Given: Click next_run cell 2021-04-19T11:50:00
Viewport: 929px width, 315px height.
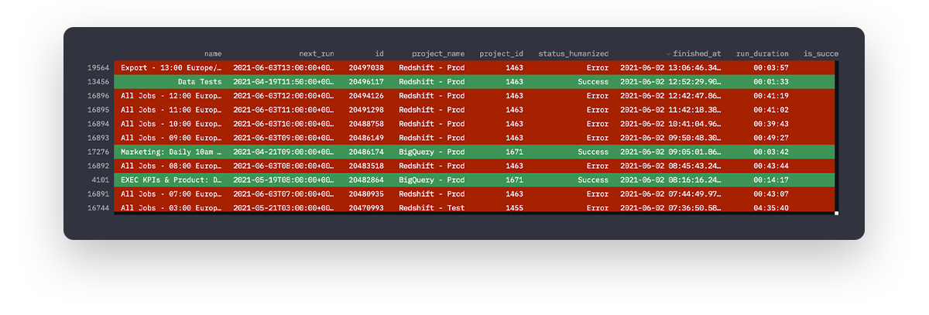Looking at the screenshot, I should (283, 82).
